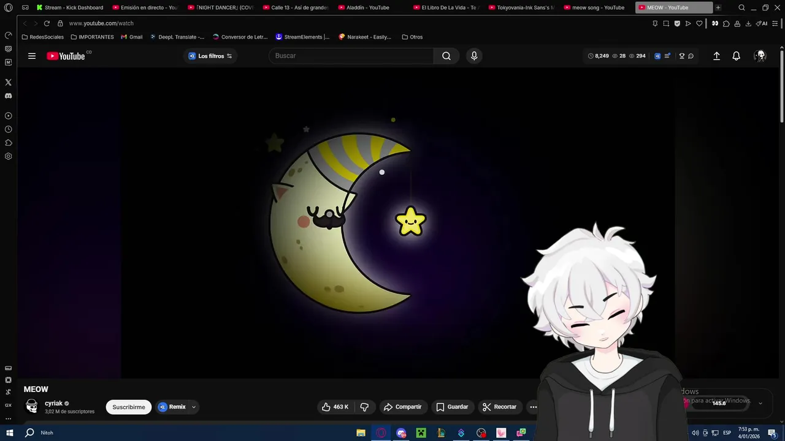Open the Windows notification center

[x=772, y=432]
